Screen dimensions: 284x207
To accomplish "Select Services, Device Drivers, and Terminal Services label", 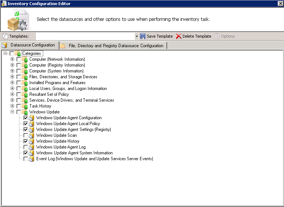I will (x=72, y=100).
